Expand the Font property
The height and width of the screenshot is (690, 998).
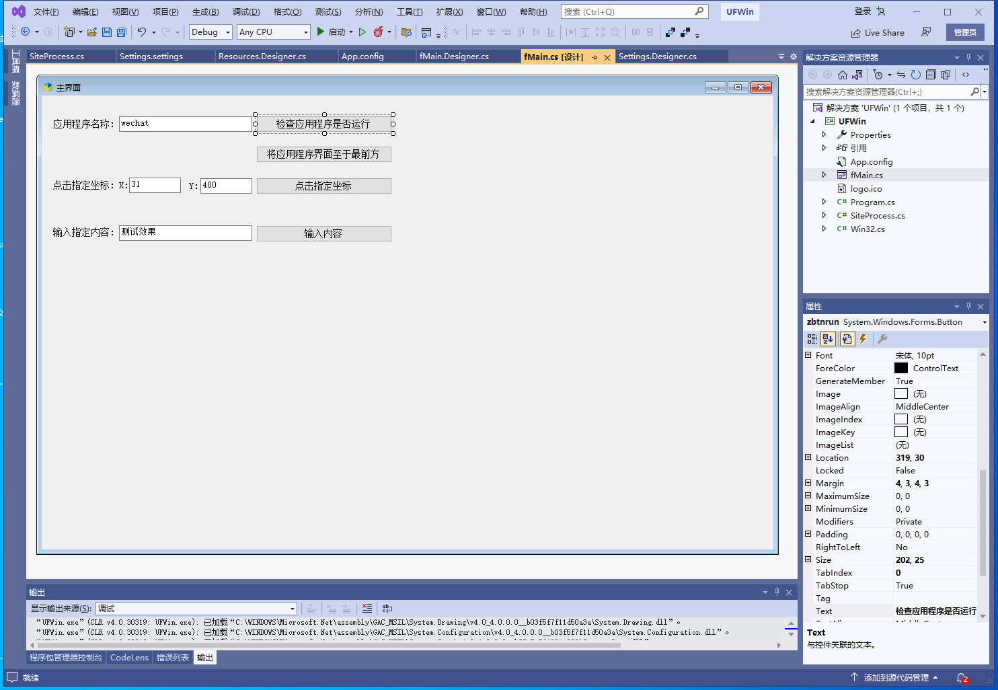[808, 355]
